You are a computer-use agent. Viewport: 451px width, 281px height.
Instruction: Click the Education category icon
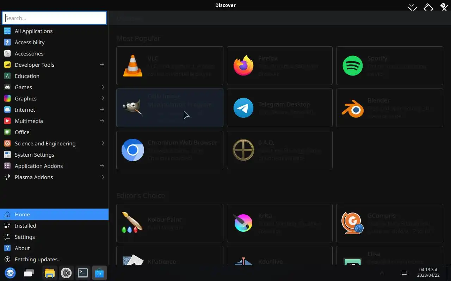pos(7,76)
